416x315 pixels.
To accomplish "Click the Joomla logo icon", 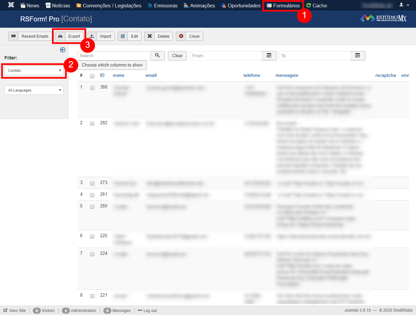I will [11, 5].
